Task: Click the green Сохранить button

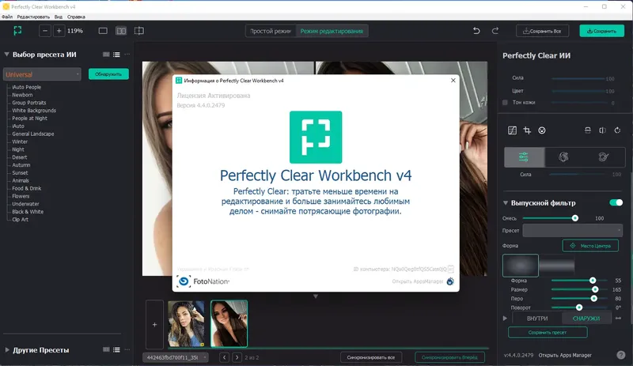Action: (x=602, y=31)
